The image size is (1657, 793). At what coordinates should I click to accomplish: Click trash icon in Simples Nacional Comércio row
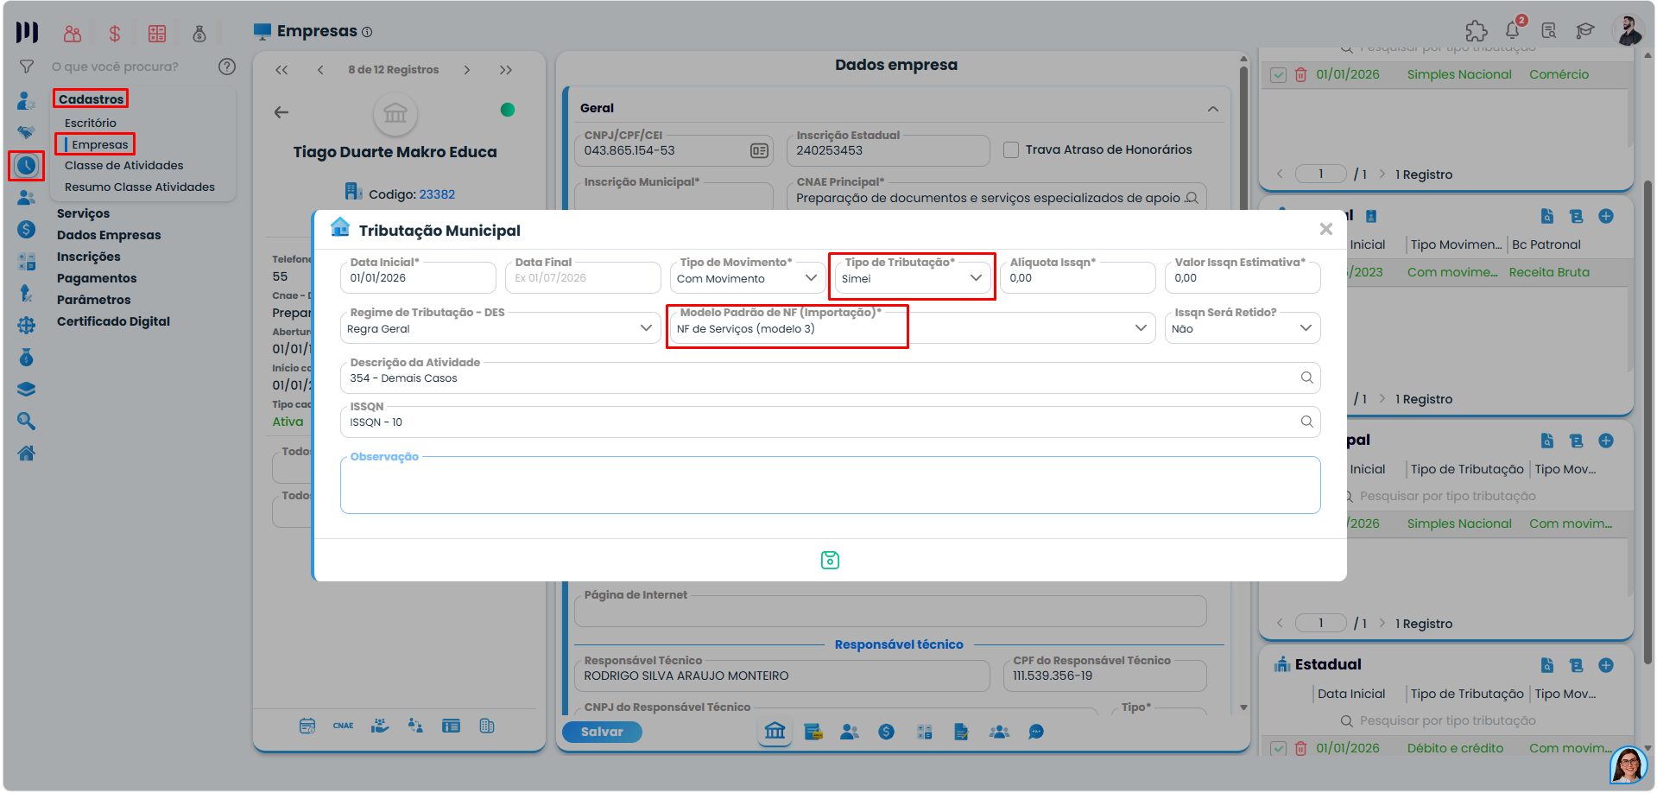pos(1300,75)
